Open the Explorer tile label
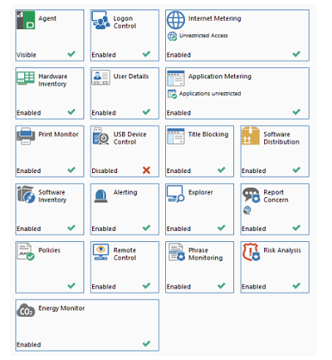 (200, 192)
